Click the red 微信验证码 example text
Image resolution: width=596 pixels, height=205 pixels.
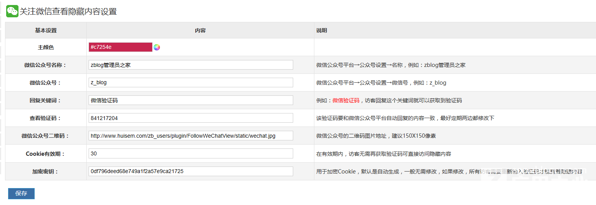346,100
